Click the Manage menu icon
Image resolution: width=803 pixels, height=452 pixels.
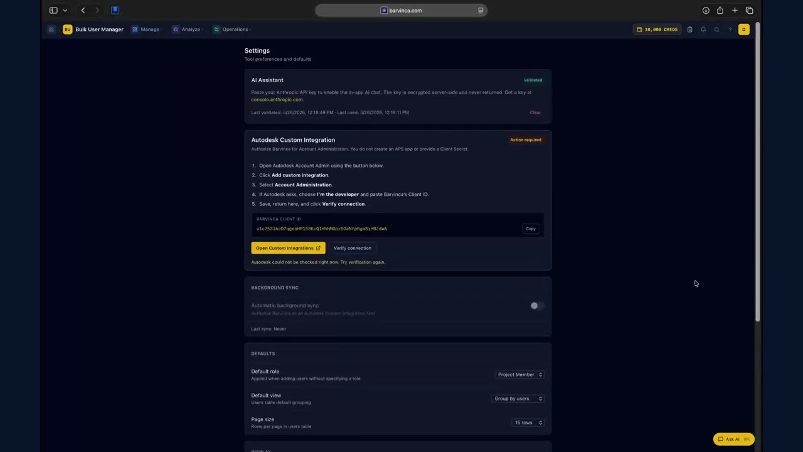[135, 30]
